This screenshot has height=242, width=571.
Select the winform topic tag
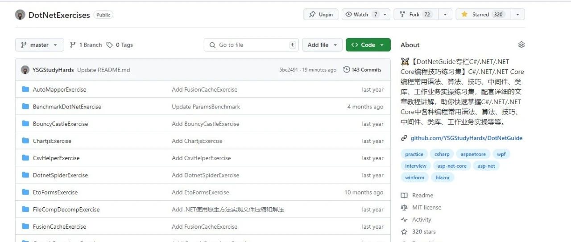coord(414,177)
